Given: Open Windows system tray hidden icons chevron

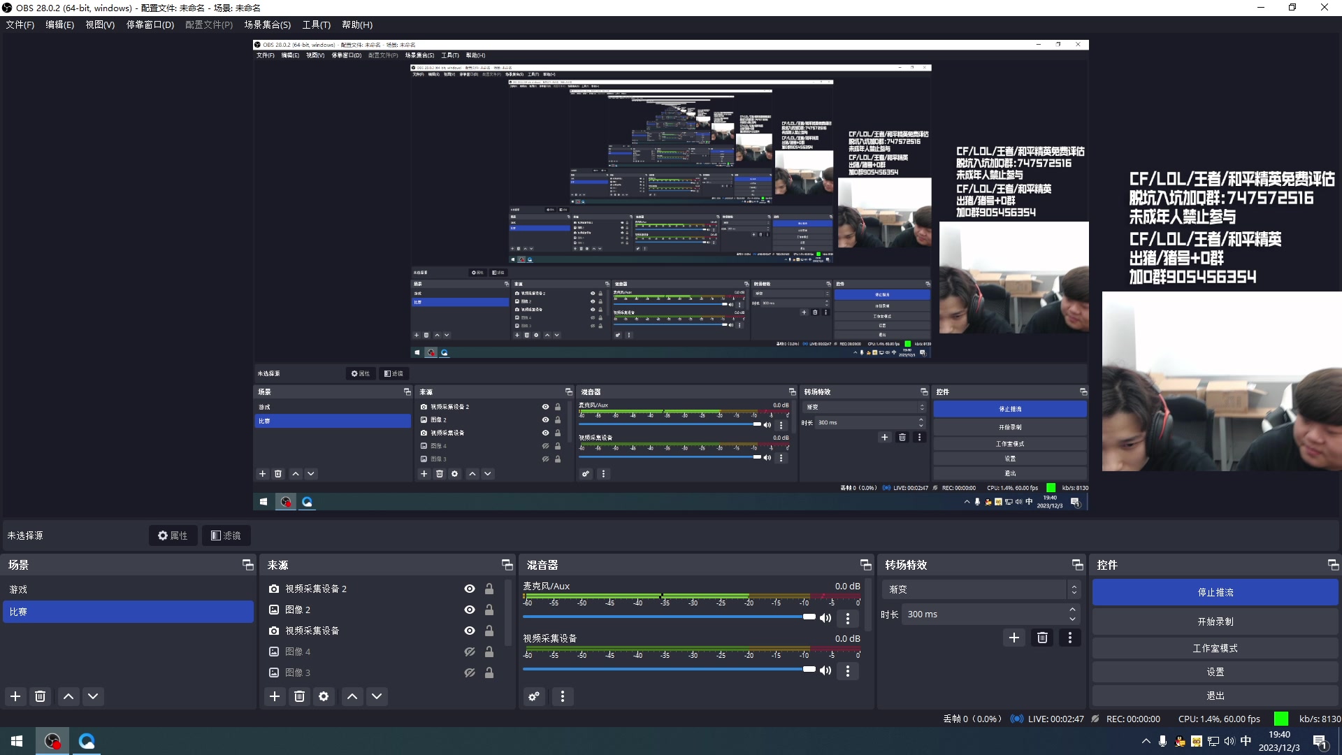Looking at the screenshot, I should coord(1146,741).
